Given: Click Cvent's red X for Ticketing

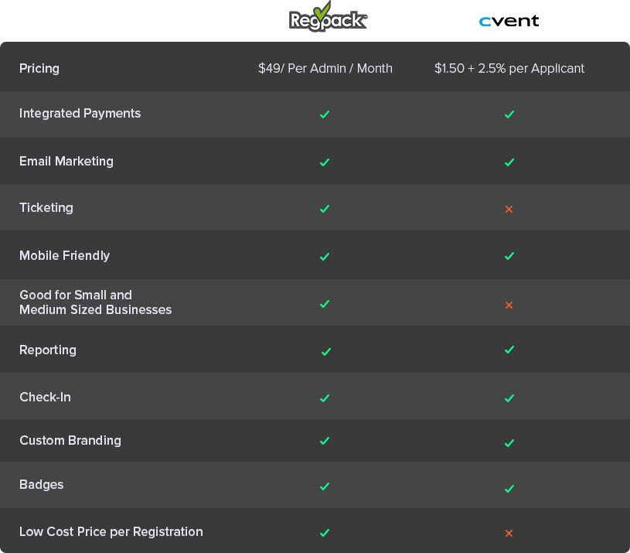Looking at the screenshot, I should pyautogui.click(x=509, y=209).
